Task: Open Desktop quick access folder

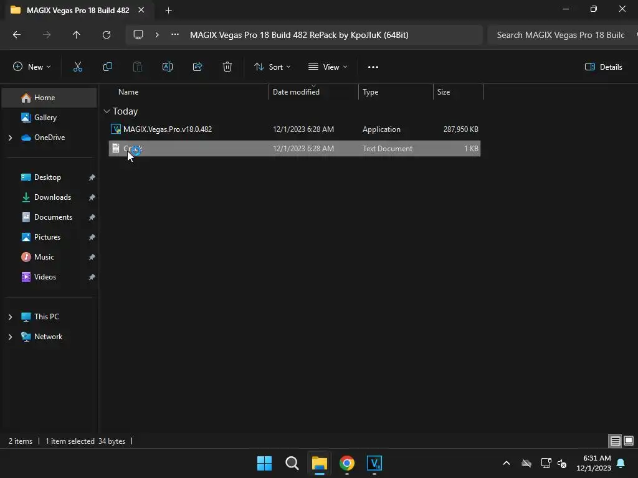Action: coord(47,177)
